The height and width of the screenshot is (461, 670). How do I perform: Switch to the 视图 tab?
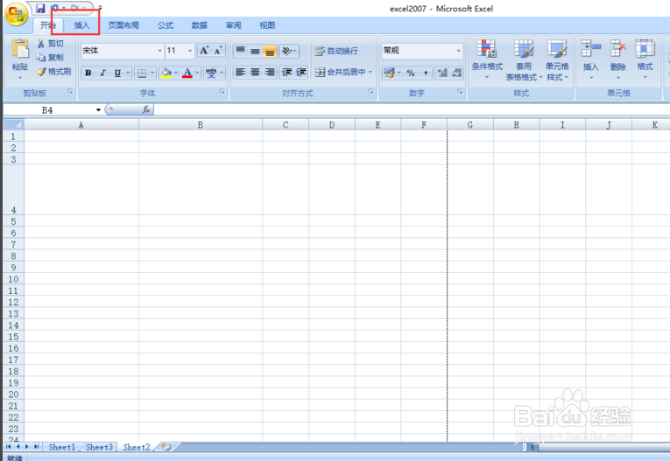coord(267,25)
